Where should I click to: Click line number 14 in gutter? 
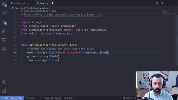[15, 52]
